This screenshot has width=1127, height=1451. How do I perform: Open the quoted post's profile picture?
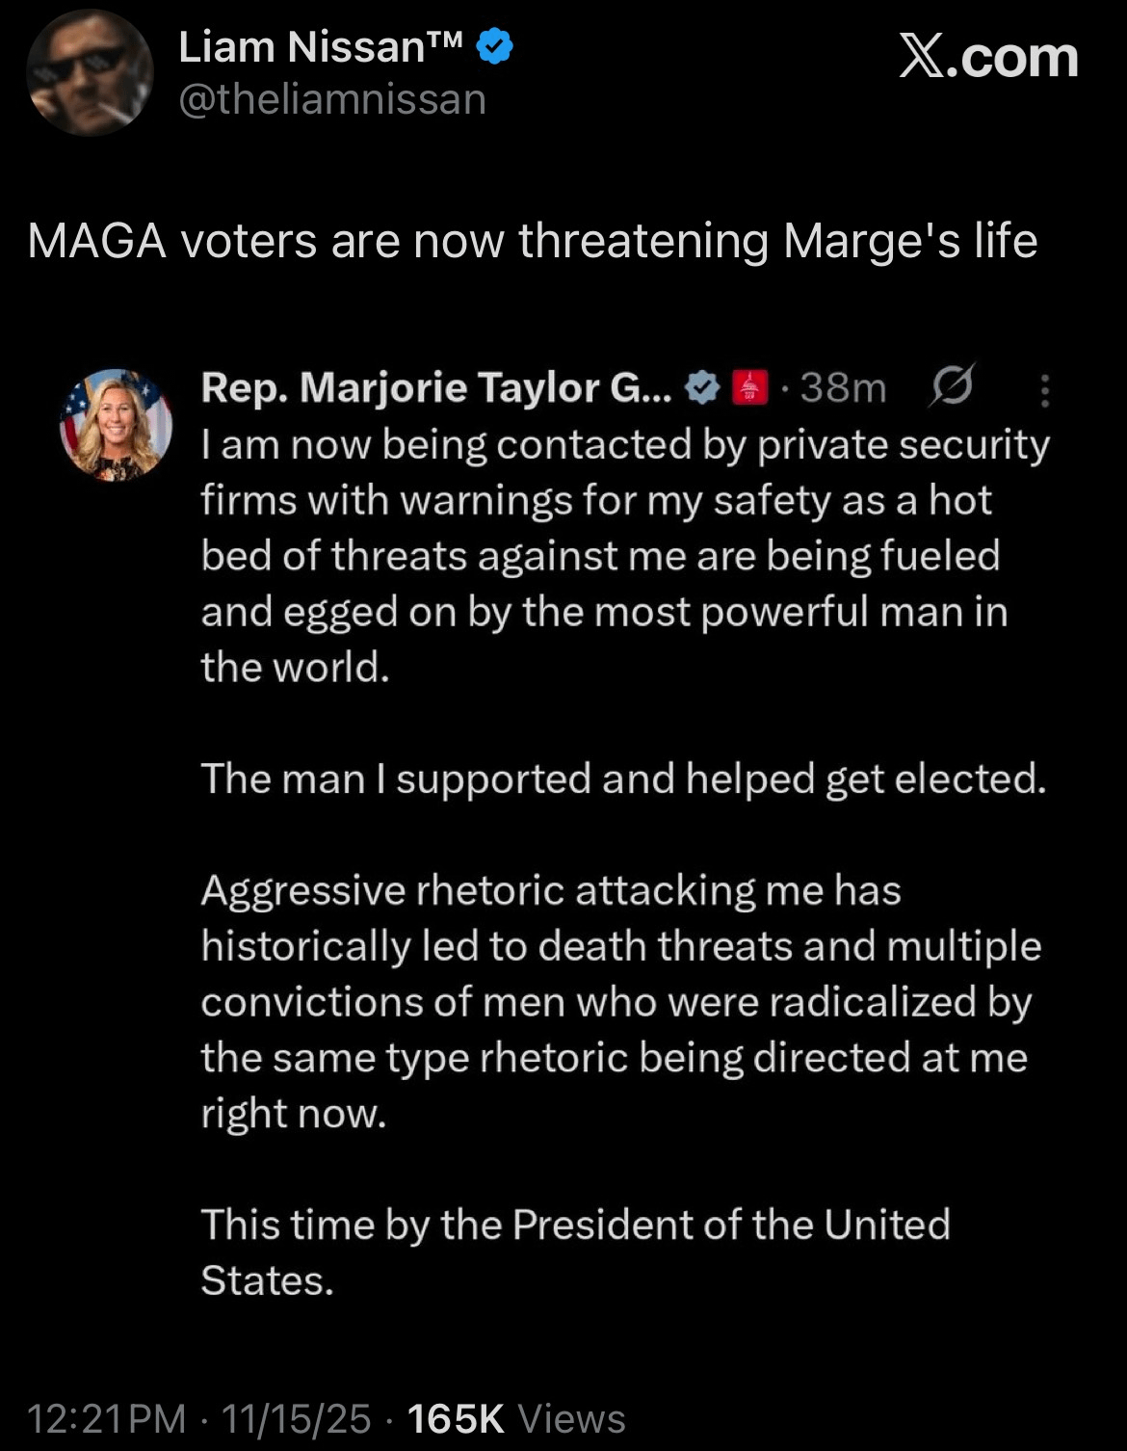(x=116, y=425)
